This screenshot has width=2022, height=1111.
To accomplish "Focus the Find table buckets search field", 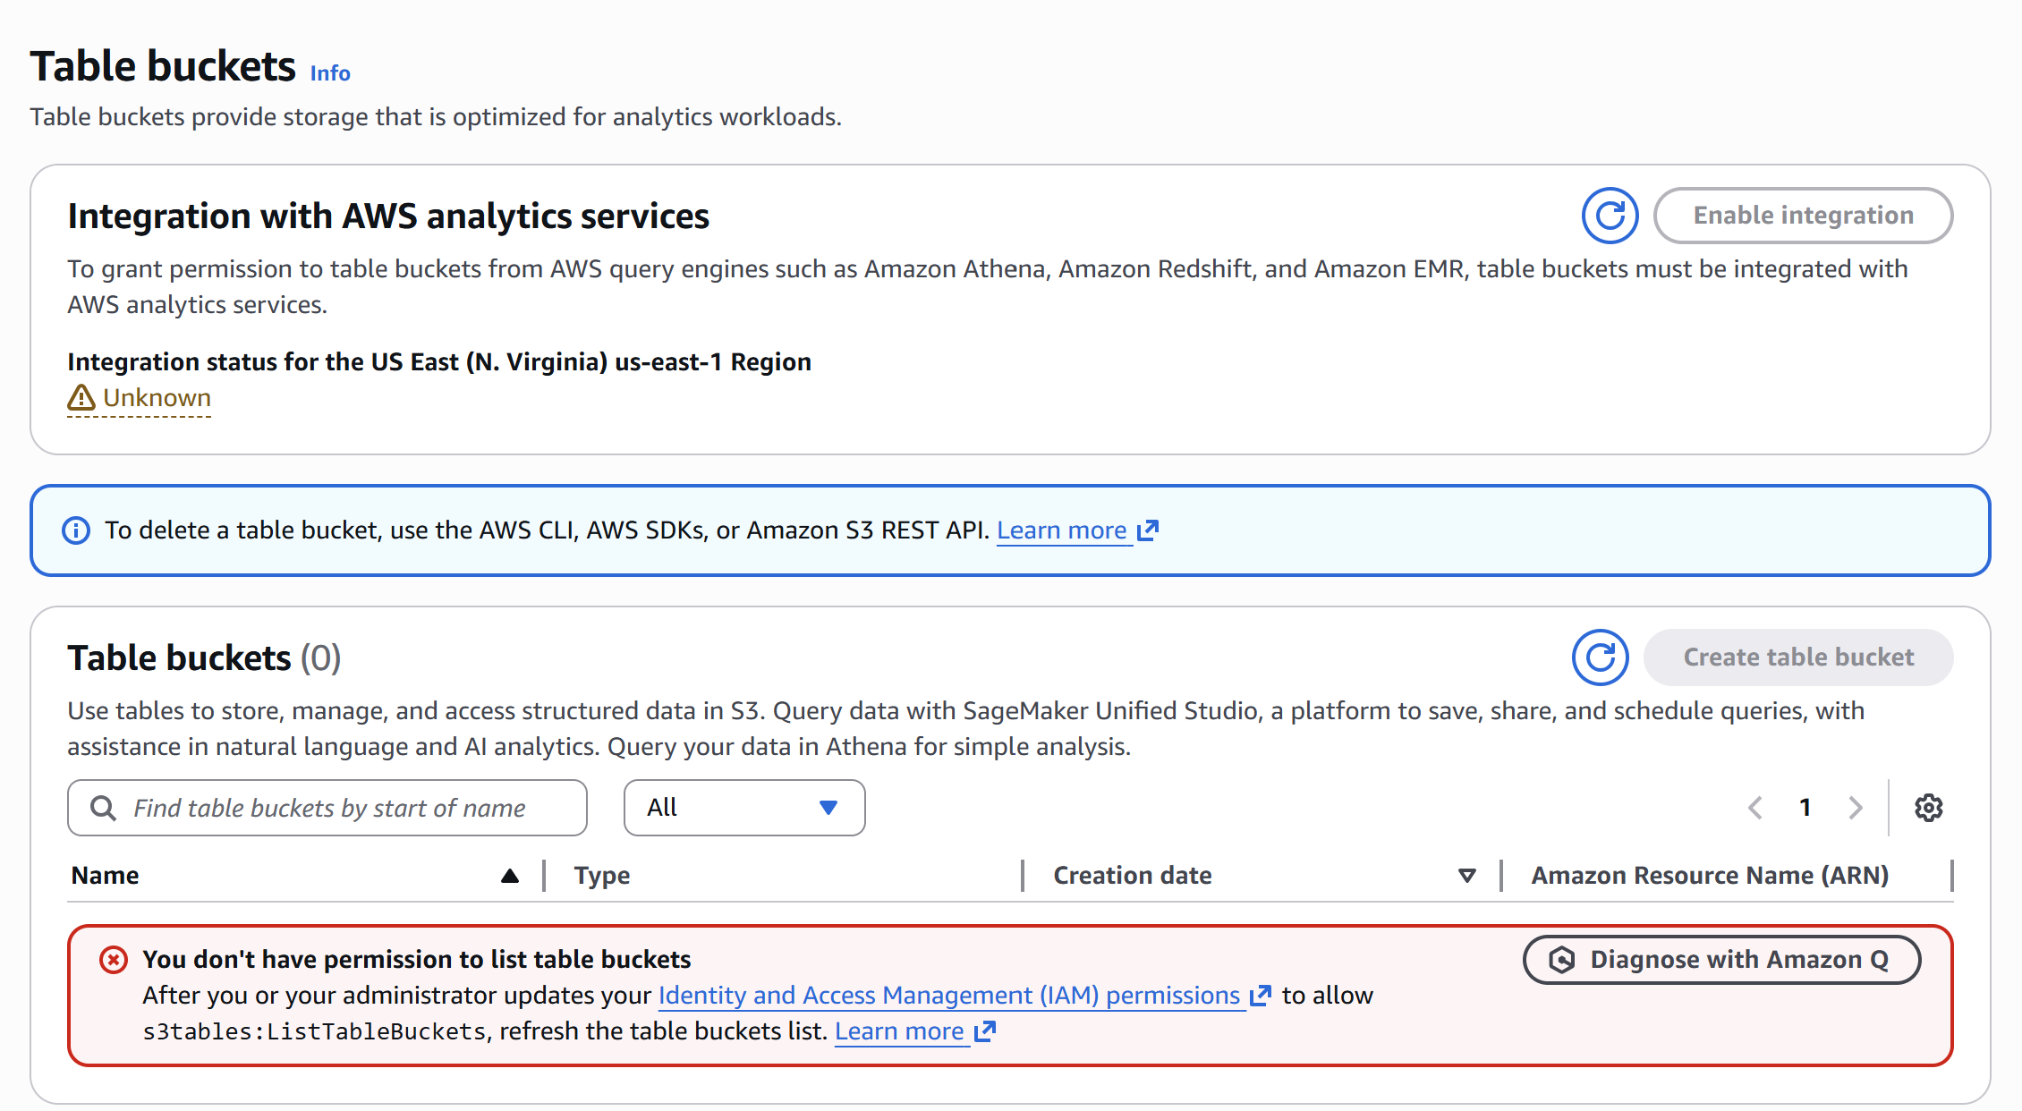I will 327,808.
